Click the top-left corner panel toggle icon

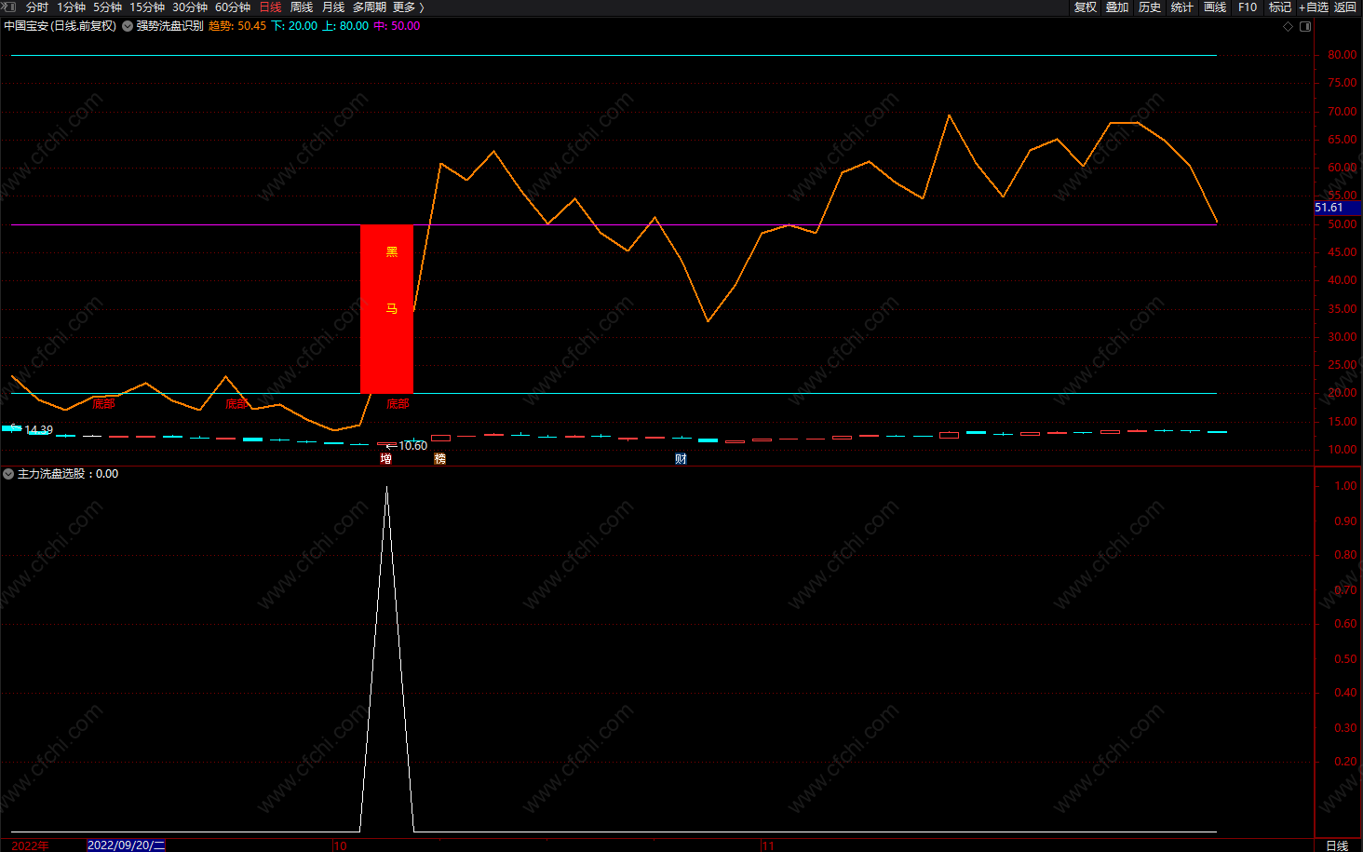[x=9, y=7]
